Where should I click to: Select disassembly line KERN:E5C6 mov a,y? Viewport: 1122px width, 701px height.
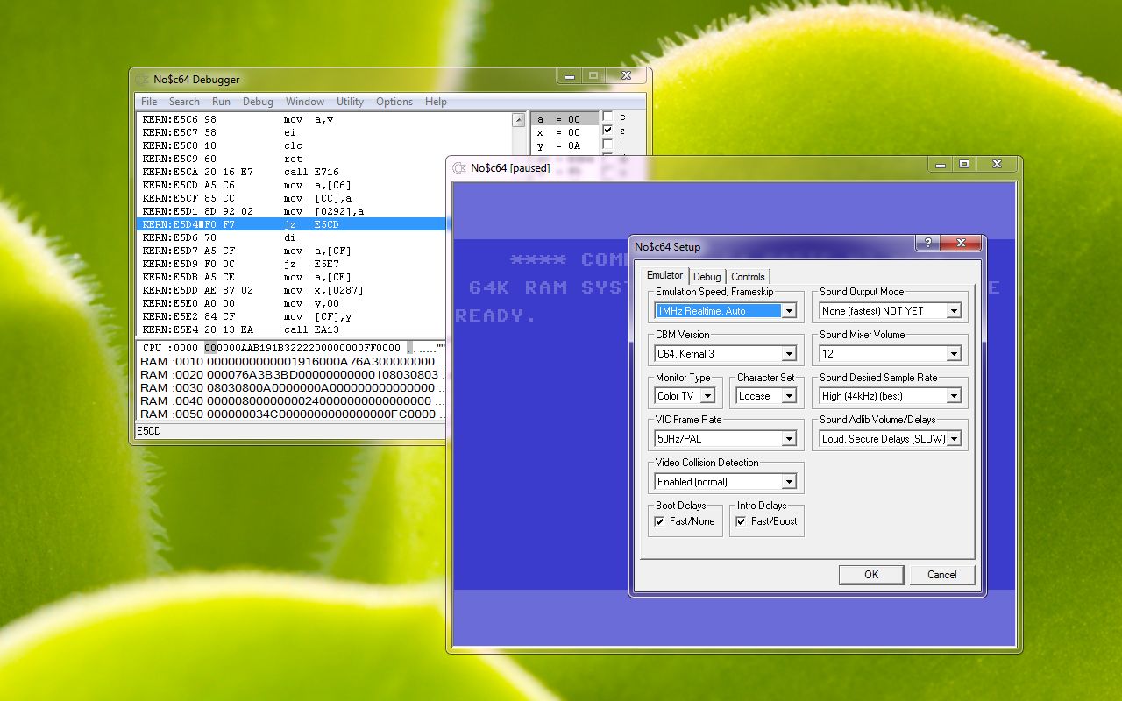[x=324, y=119]
